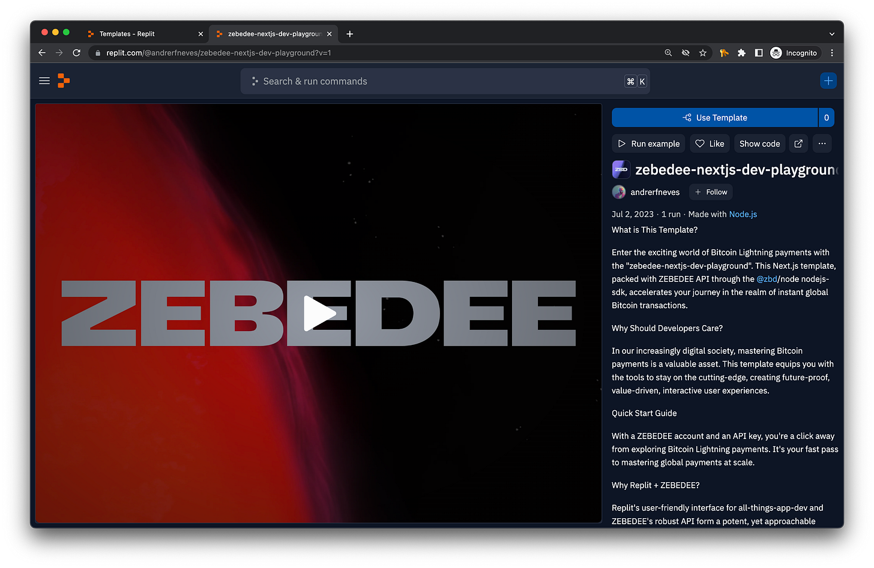874x568 pixels.
Task: Go back in browser history
Action: click(x=42, y=53)
